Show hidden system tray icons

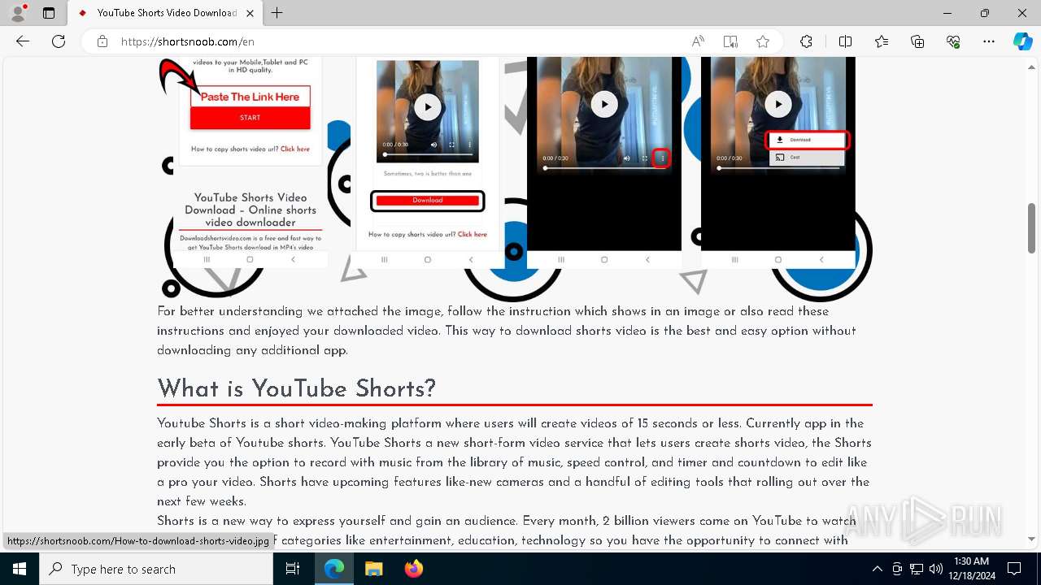click(x=877, y=569)
